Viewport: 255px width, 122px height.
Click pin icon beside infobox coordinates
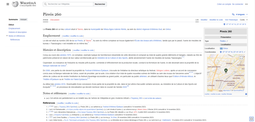pyautogui.click(x=221, y=52)
